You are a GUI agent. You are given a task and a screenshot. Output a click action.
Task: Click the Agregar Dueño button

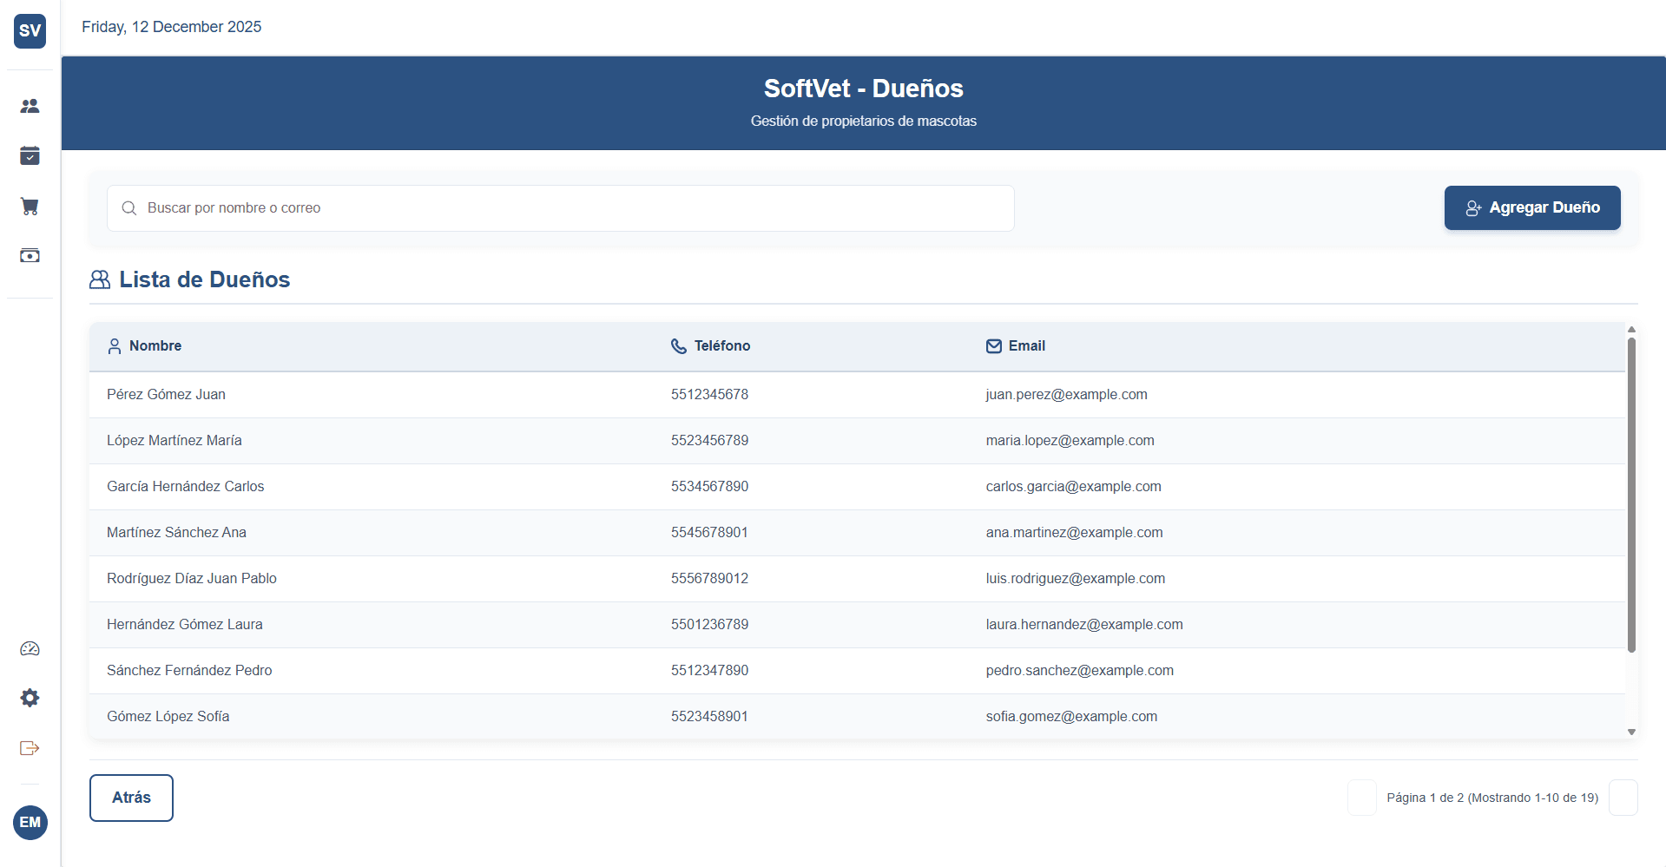coord(1531,207)
